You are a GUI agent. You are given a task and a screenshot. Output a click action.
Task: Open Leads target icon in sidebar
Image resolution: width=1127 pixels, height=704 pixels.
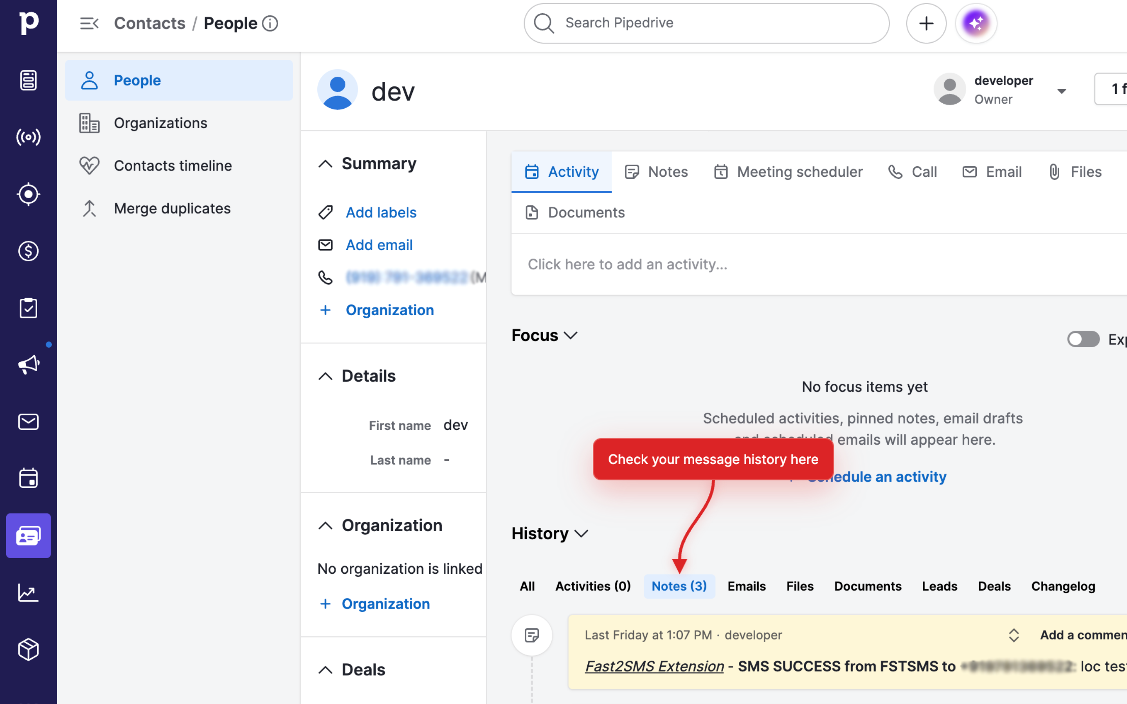click(x=29, y=194)
